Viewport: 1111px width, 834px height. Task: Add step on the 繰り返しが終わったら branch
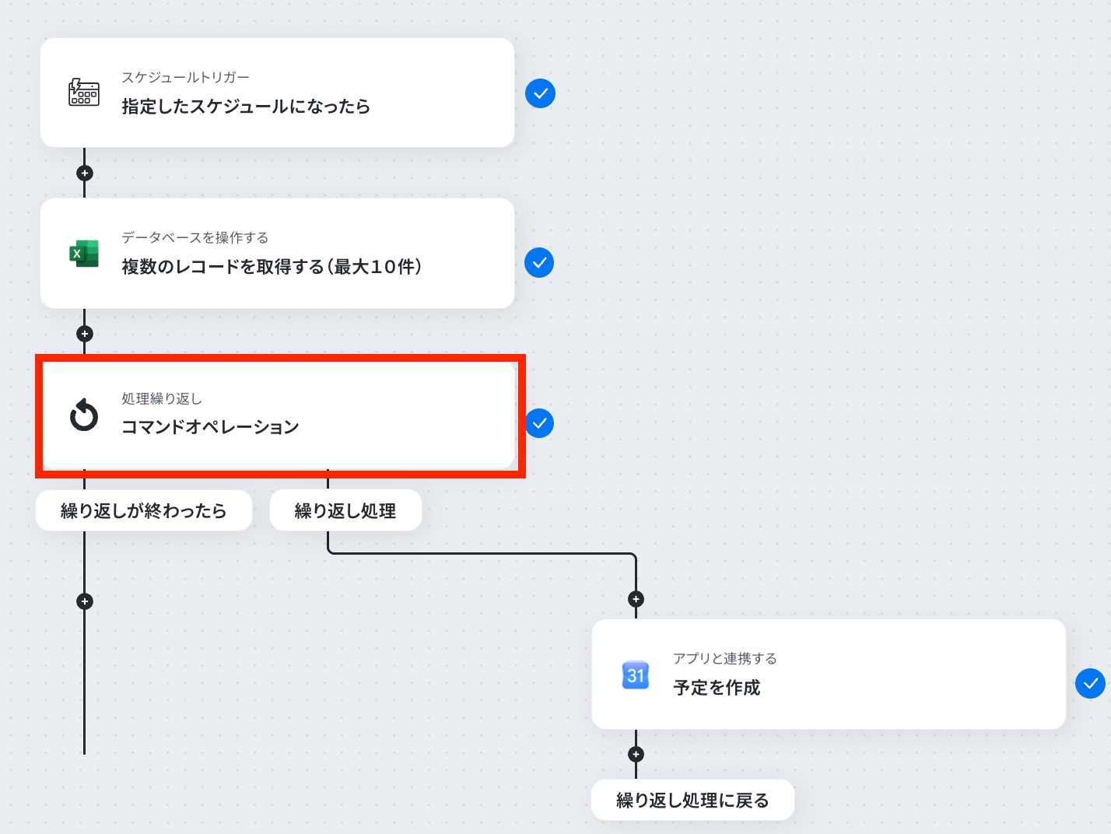85,601
